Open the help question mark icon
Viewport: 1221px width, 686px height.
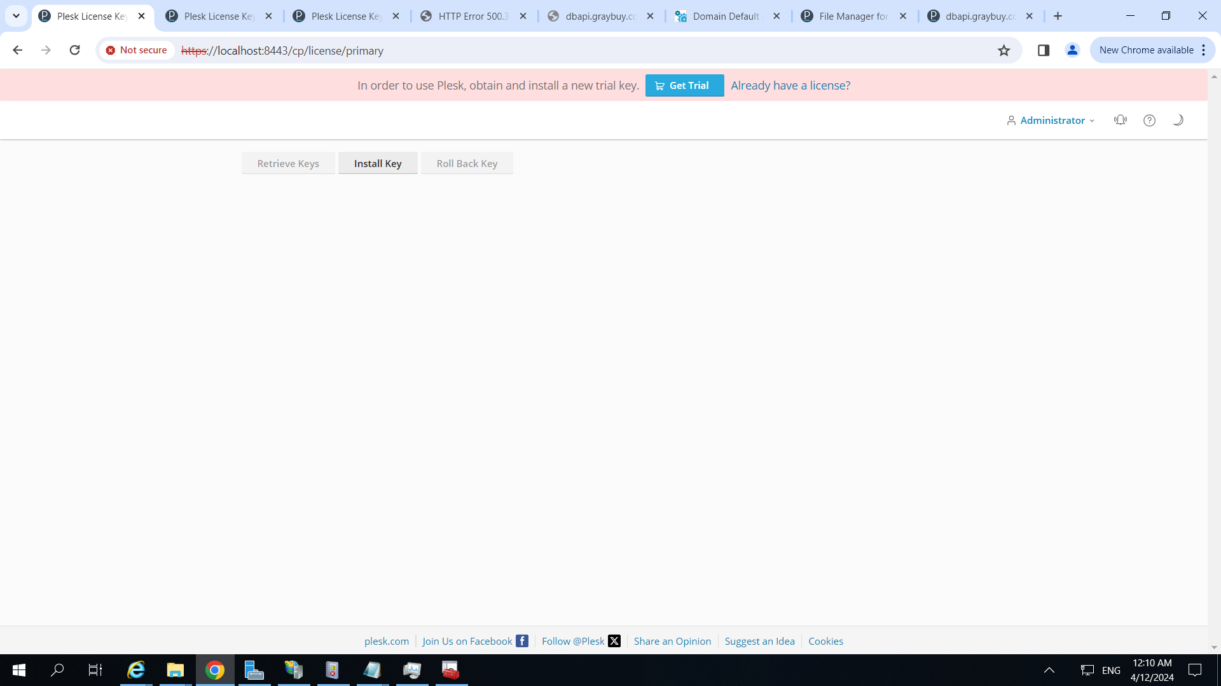point(1149,120)
